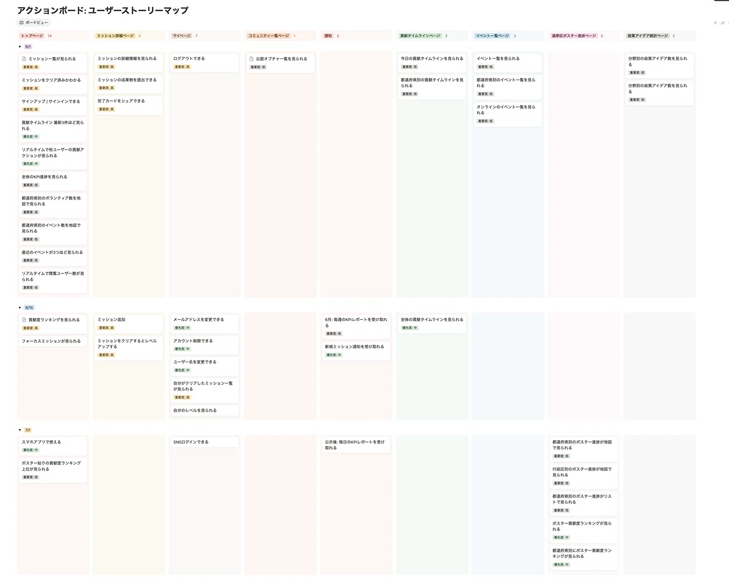Collapse the 6/15 group triangle
This screenshot has height=581, width=729.
[20, 308]
